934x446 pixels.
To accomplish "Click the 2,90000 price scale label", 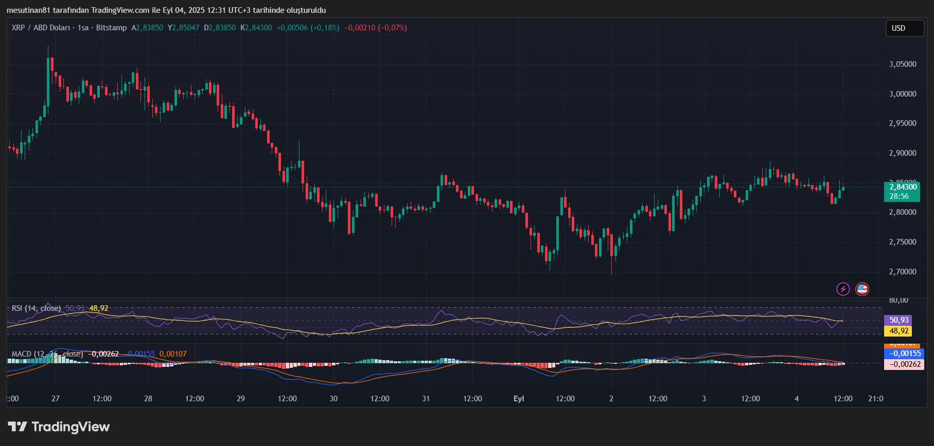I will (x=903, y=153).
